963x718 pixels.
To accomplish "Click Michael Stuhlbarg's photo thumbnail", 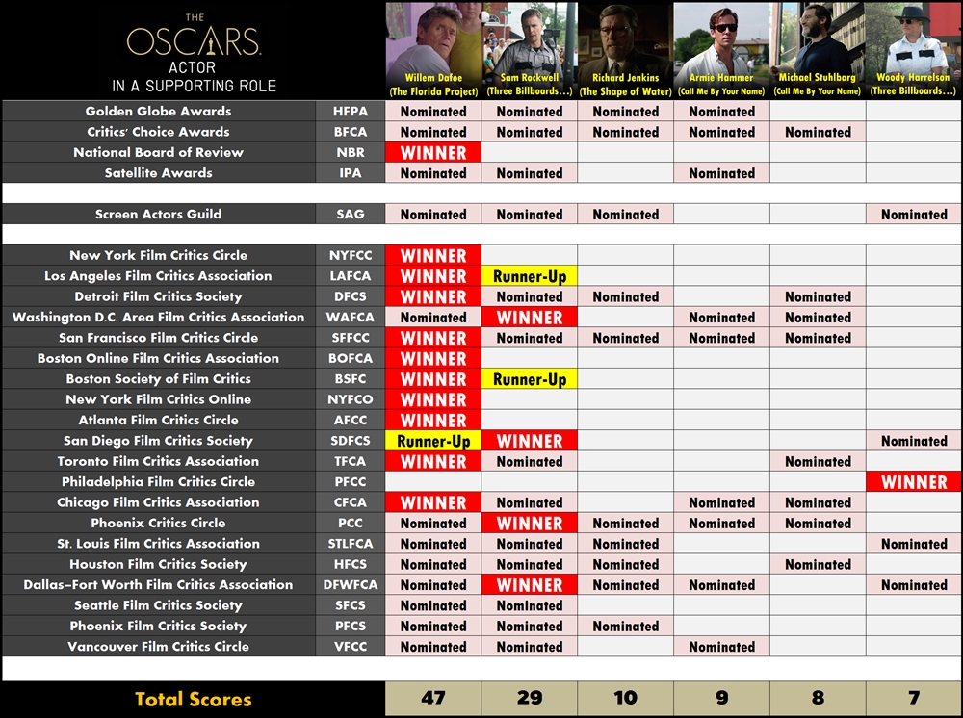I will 818,50.
